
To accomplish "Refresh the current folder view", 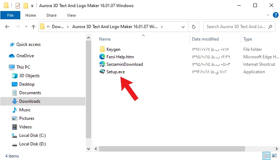I will [x=193, y=27].
